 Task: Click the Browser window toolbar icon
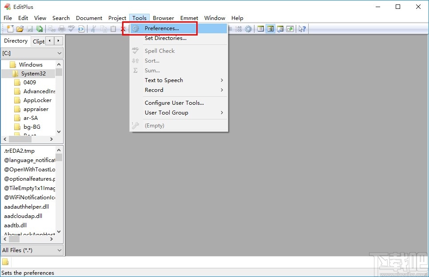click(x=280, y=29)
